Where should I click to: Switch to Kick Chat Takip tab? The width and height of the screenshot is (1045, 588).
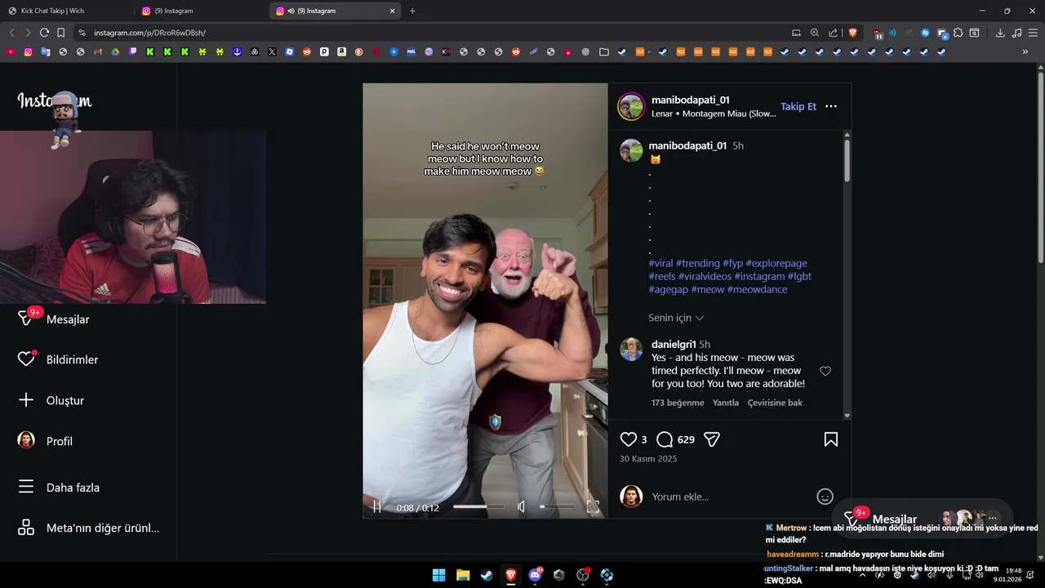pos(65,11)
